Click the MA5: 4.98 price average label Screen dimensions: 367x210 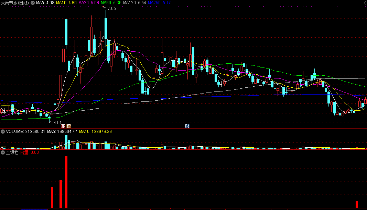(x=45, y=3)
